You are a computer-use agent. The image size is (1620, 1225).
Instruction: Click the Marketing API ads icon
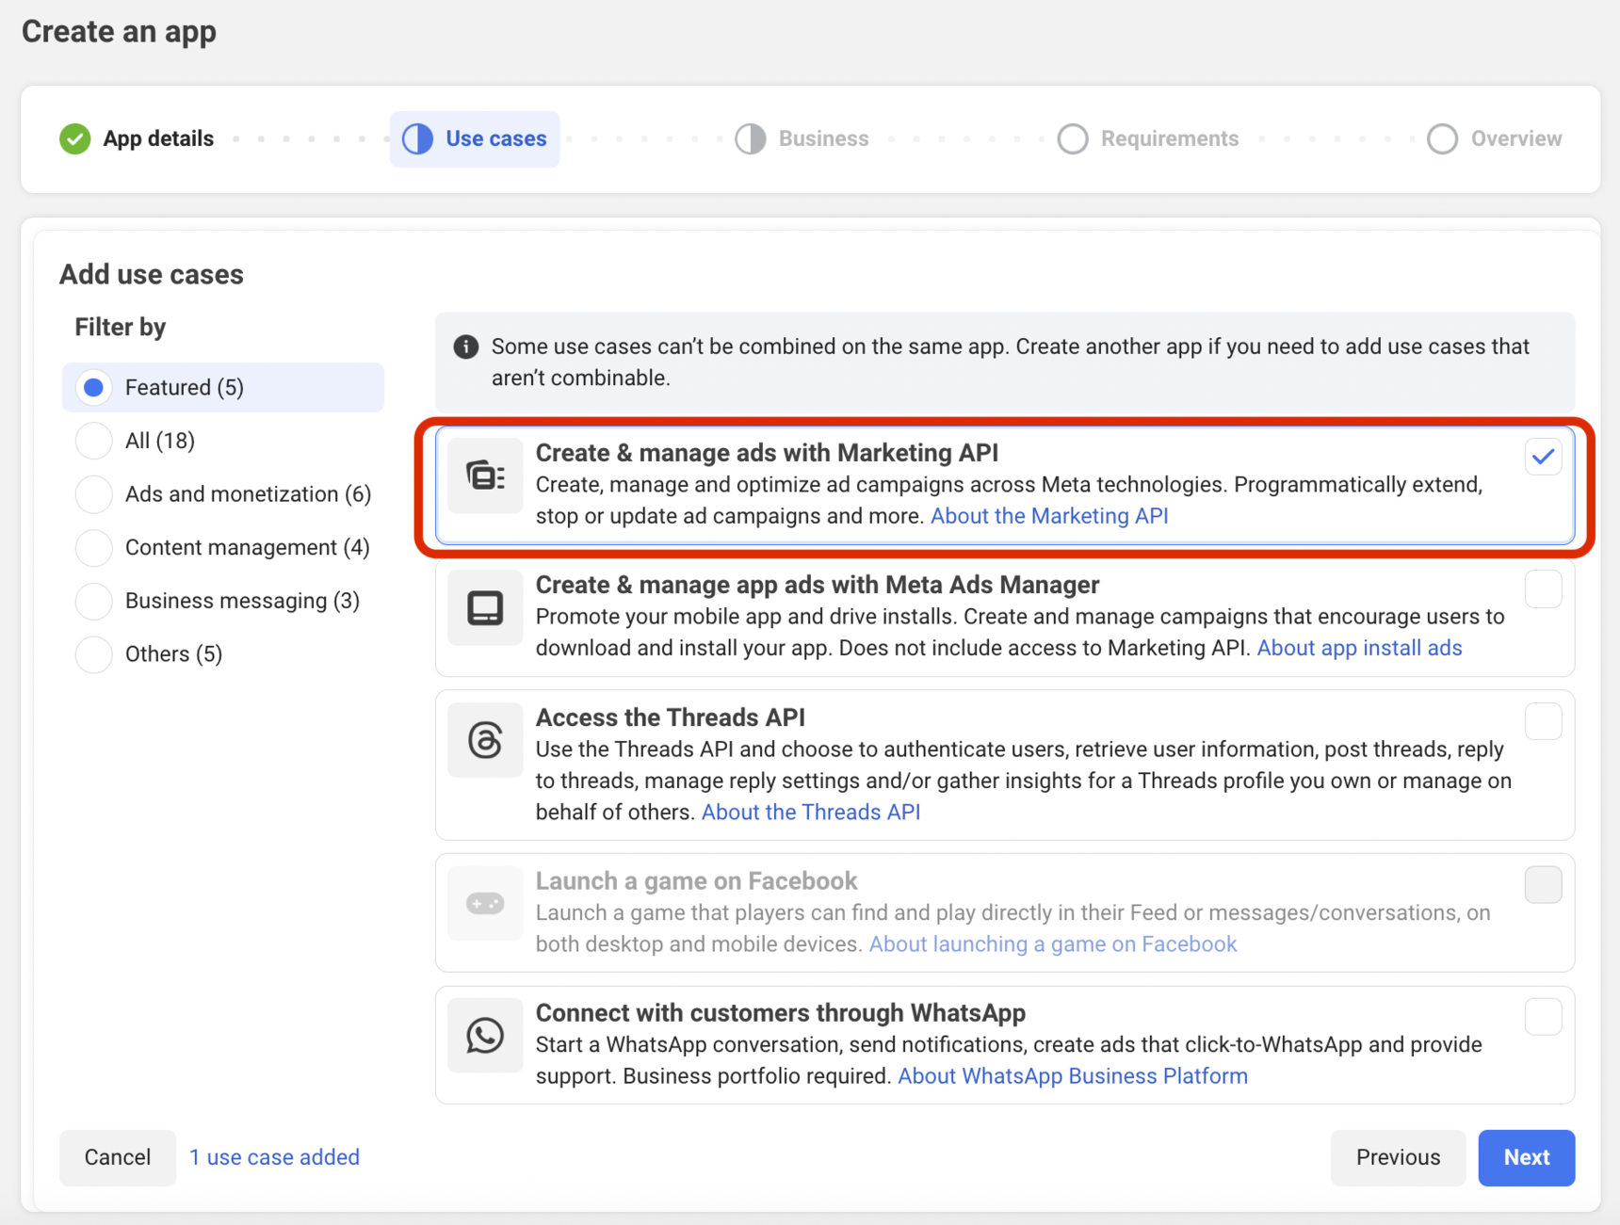click(485, 476)
